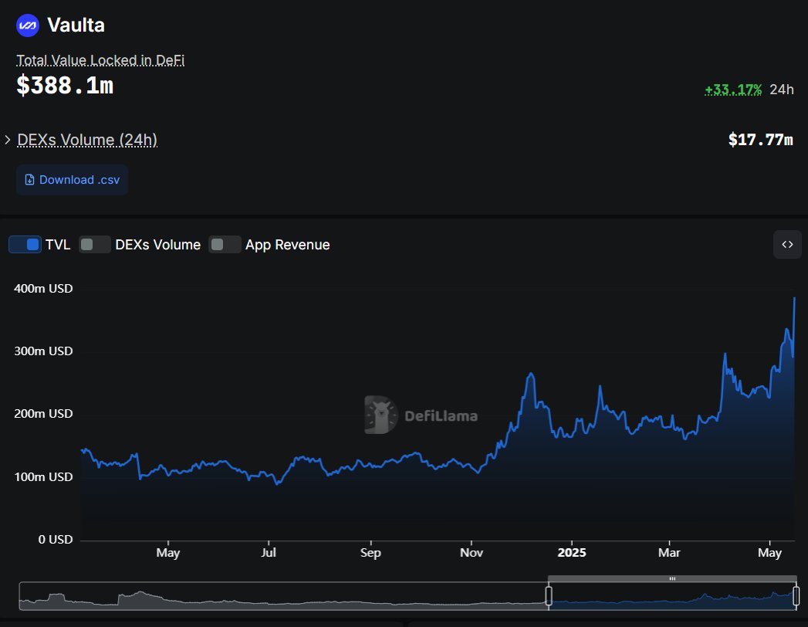Image resolution: width=808 pixels, height=627 pixels.
Task: Click the Sep x-axis label
Action: [x=370, y=553]
